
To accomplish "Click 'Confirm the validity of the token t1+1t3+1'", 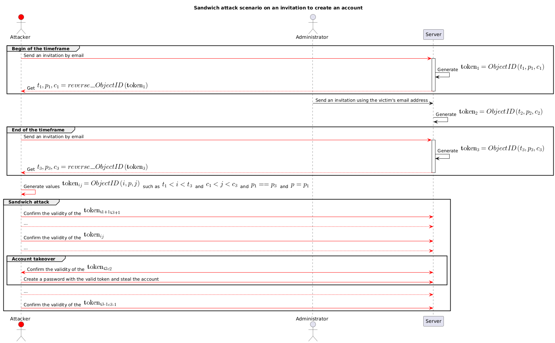I will click(x=72, y=211).
